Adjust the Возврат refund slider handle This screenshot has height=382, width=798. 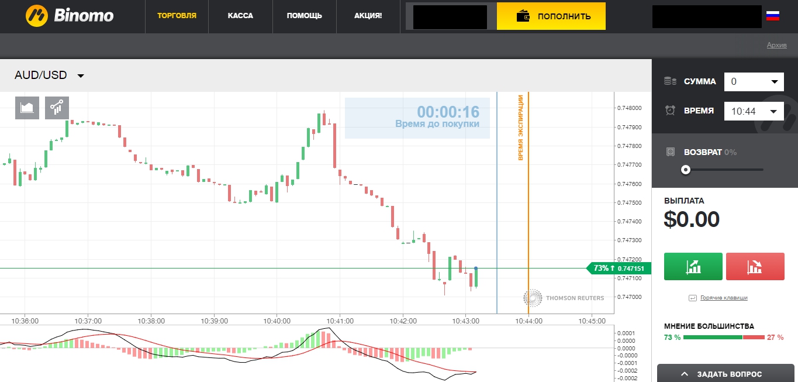(686, 170)
